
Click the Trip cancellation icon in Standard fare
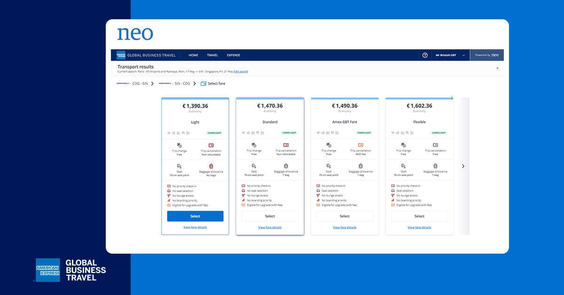click(x=286, y=145)
